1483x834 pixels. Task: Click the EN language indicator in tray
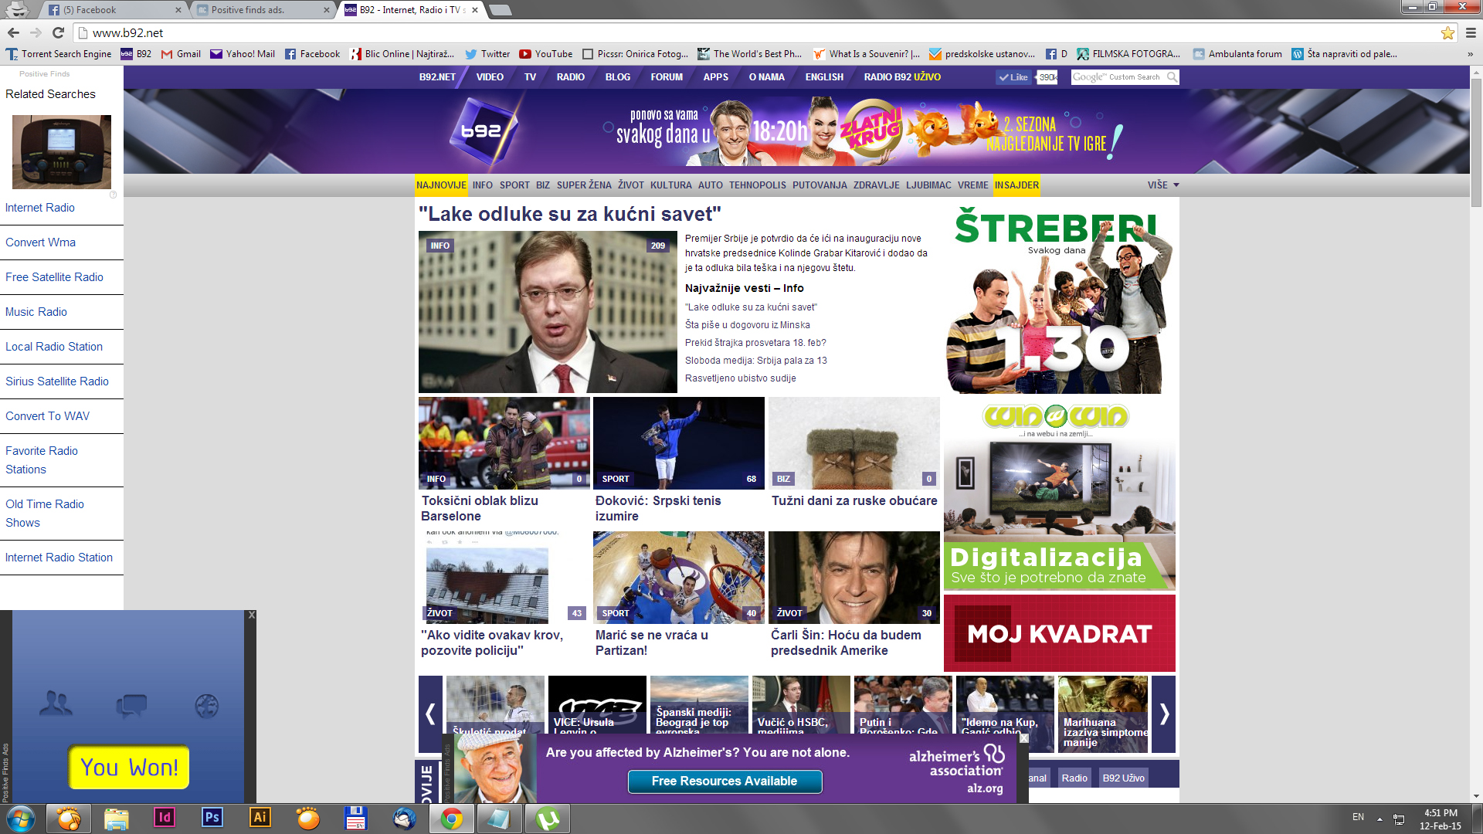pyautogui.click(x=1358, y=817)
